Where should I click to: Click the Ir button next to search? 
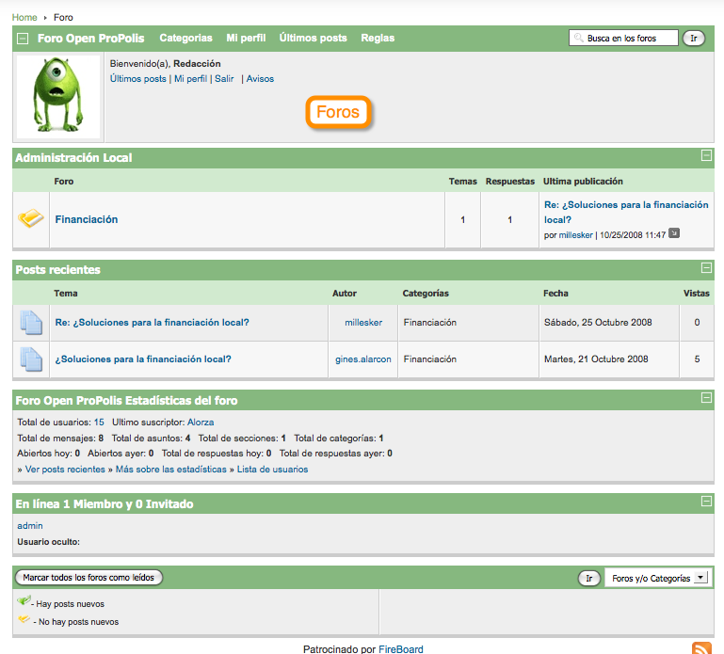click(694, 38)
